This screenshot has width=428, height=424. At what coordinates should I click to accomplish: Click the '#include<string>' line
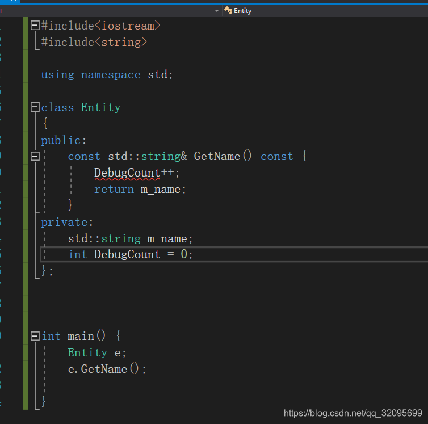tap(94, 42)
